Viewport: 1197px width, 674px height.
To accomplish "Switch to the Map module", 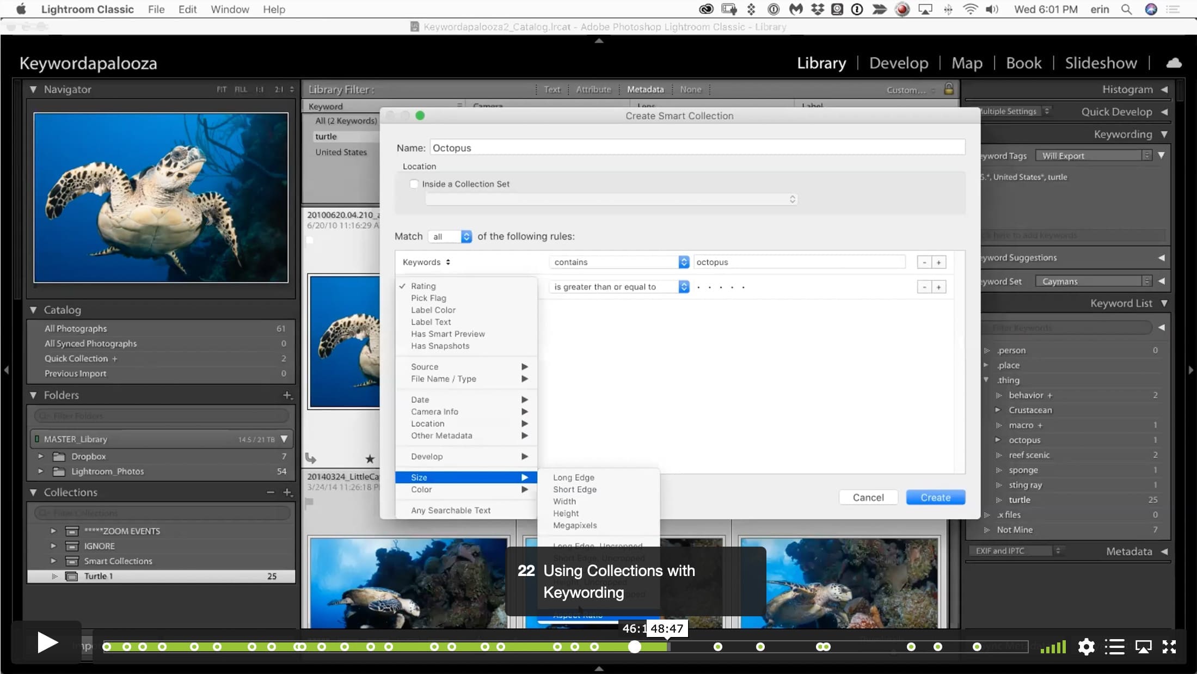I will click(967, 63).
